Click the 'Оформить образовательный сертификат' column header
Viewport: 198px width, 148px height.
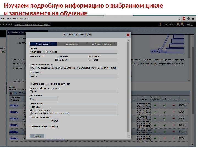point(16,99)
